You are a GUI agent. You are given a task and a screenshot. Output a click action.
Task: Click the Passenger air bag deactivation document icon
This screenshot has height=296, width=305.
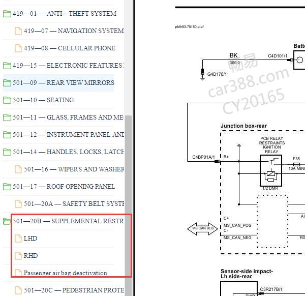coord(18,273)
